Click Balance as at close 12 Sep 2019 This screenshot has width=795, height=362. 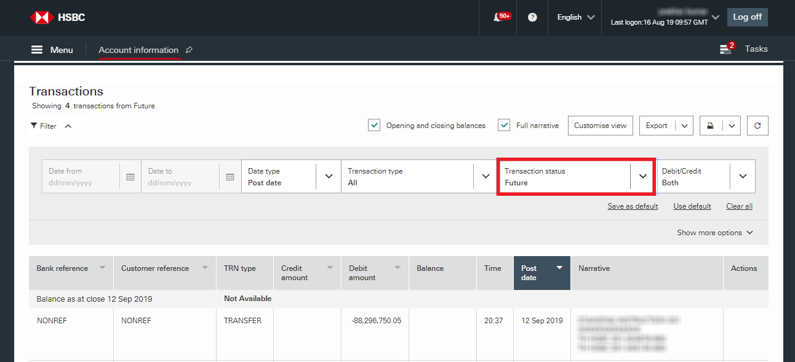click(x=94, y=299)
